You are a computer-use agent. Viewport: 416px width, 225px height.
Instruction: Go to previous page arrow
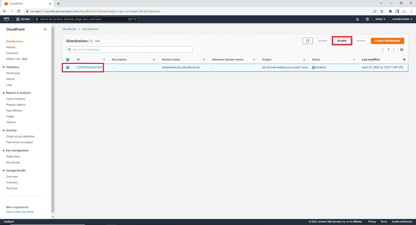(383, 50)
